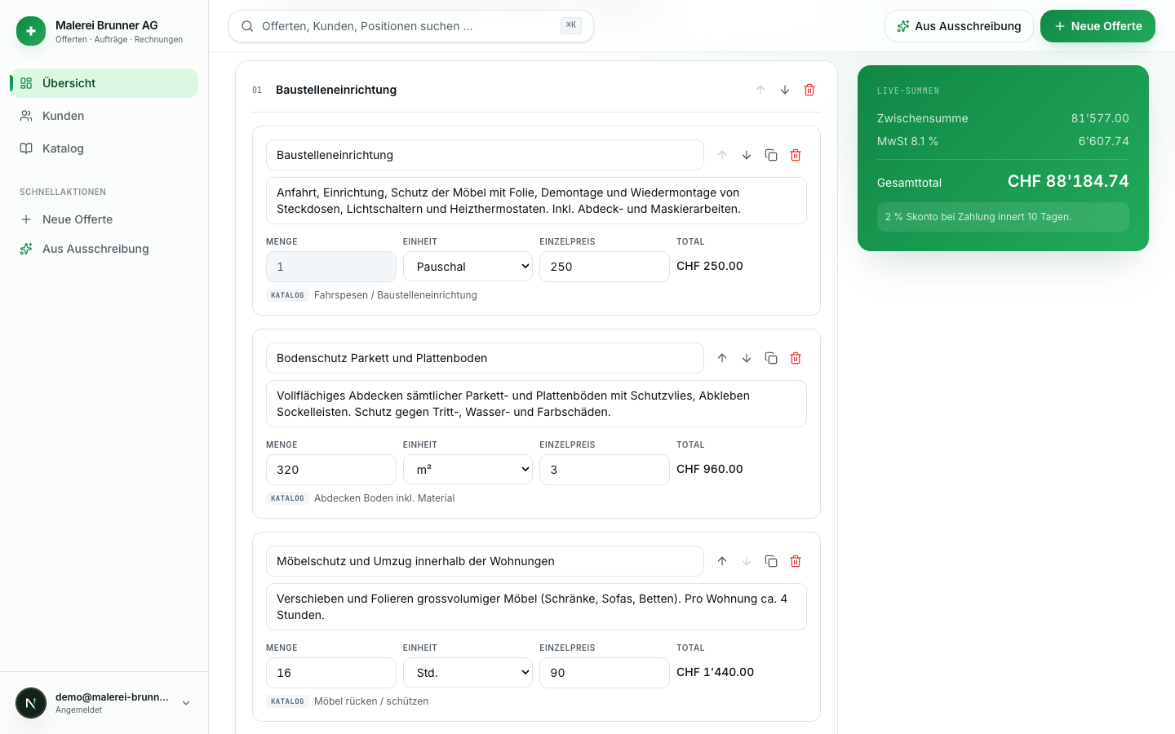Image resolution: width=1175 pixels, height=734 pixels.
Task: Delete the Möbelschutz und Umzug position
Action: pos(796,561)
